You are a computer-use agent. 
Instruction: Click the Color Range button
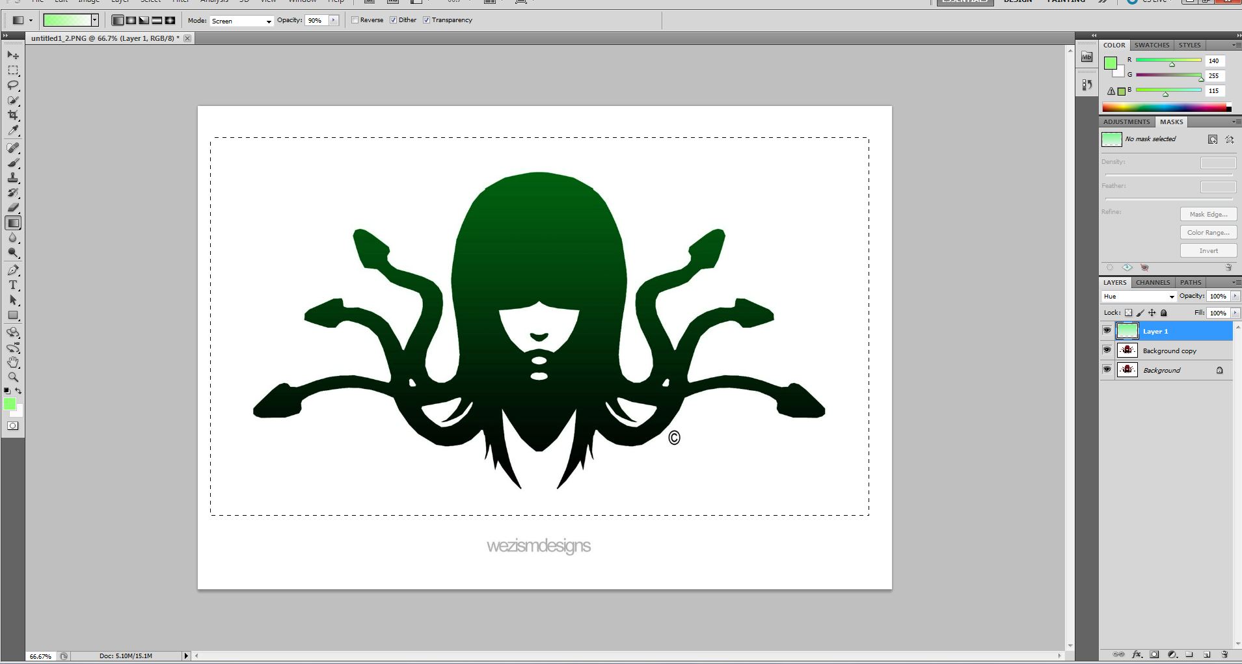1208,232
